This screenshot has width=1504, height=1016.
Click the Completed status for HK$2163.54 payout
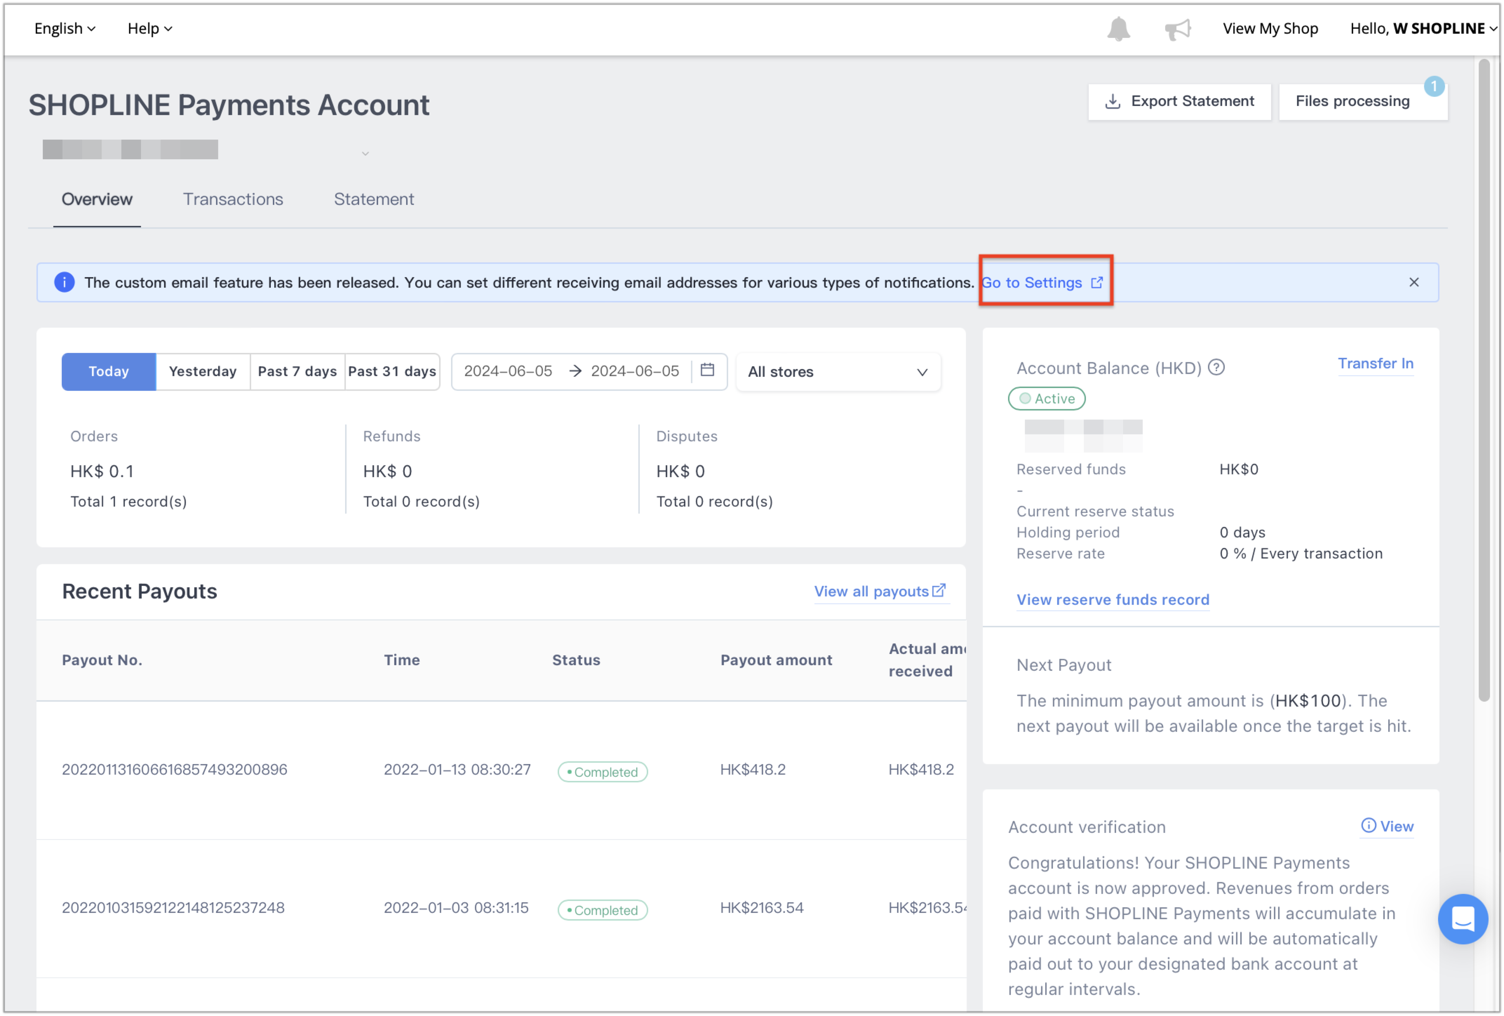click(603, 910)
